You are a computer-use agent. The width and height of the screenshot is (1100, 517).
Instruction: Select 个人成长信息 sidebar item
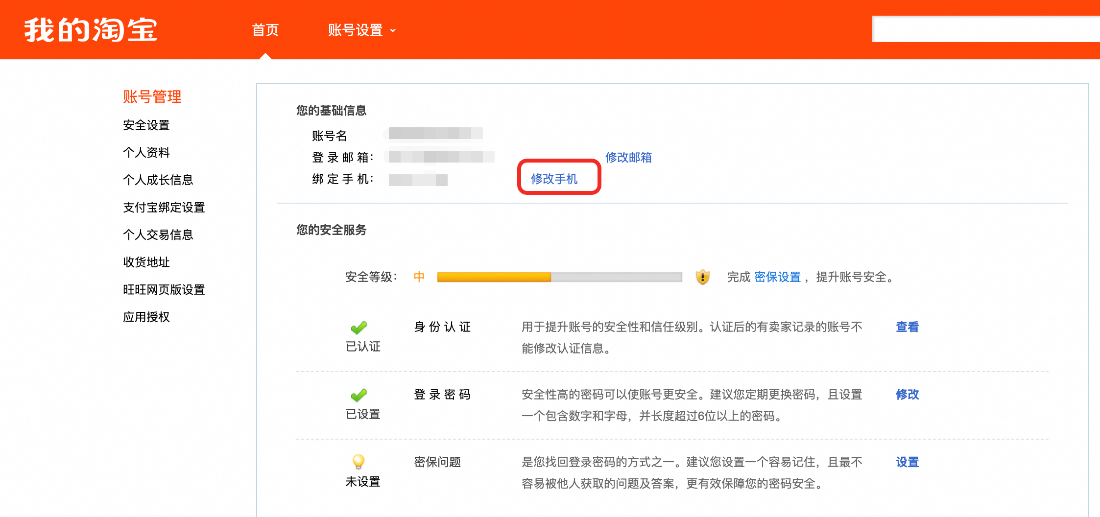tap(158, 180)
